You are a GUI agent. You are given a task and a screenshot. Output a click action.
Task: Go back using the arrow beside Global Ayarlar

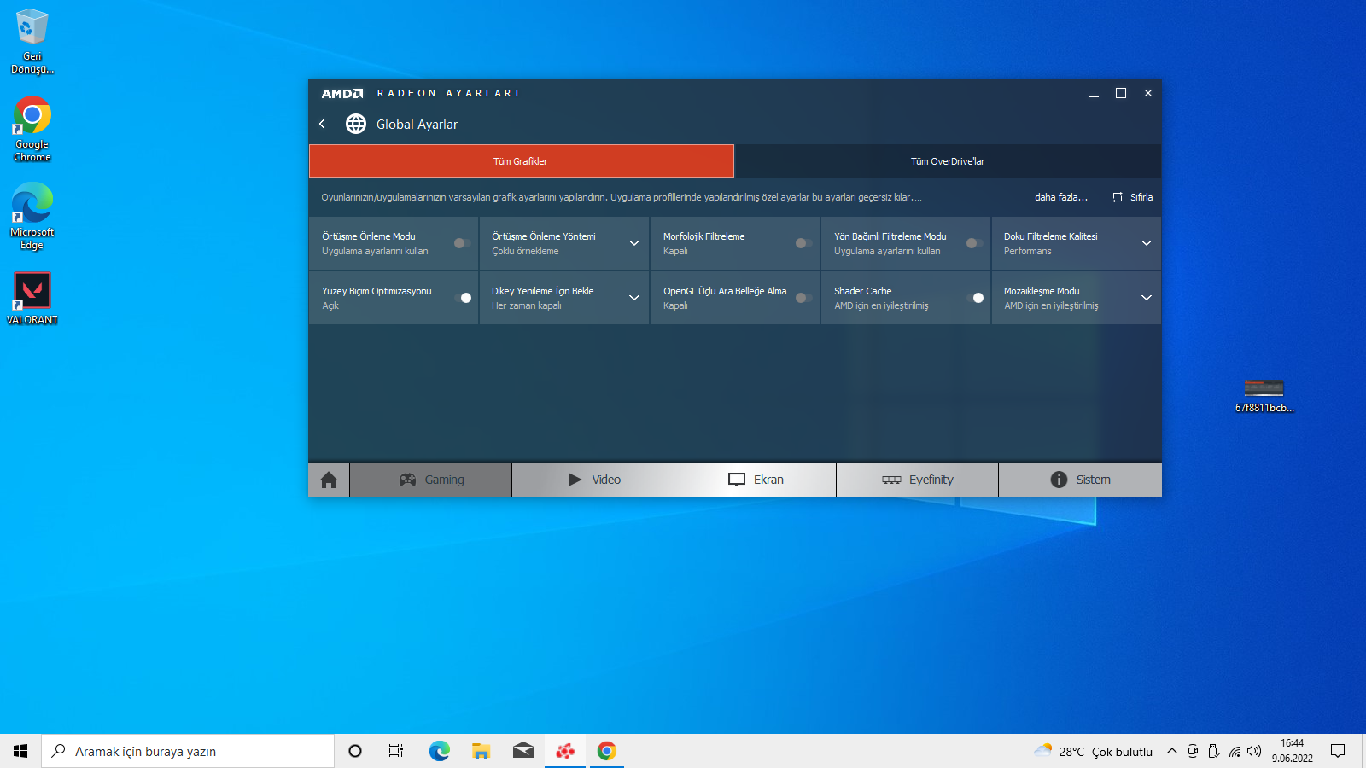pos(322,124)
